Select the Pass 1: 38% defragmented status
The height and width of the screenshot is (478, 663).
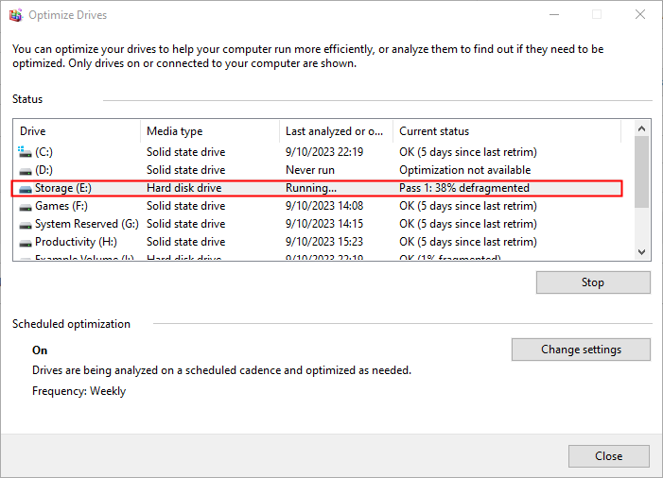click(463, 188)
